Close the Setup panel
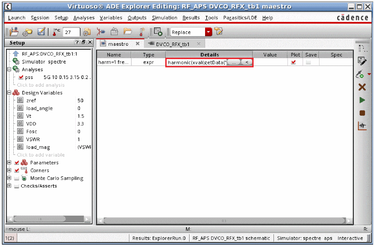The image size is (375, 247). [x=90, y=42]
